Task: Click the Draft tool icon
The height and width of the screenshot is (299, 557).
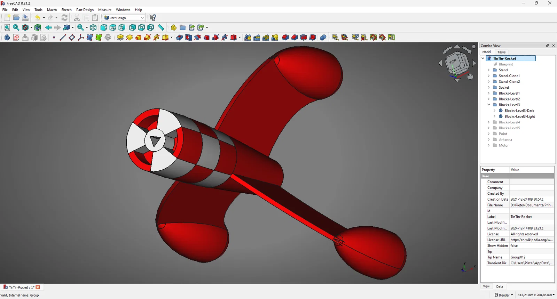Action: point(303,38)
